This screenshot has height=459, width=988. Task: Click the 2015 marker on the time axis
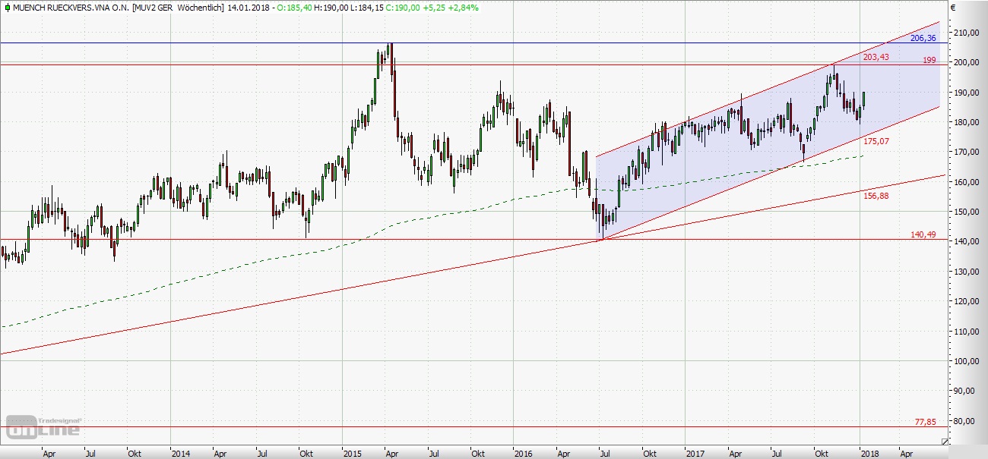[352, 454]
